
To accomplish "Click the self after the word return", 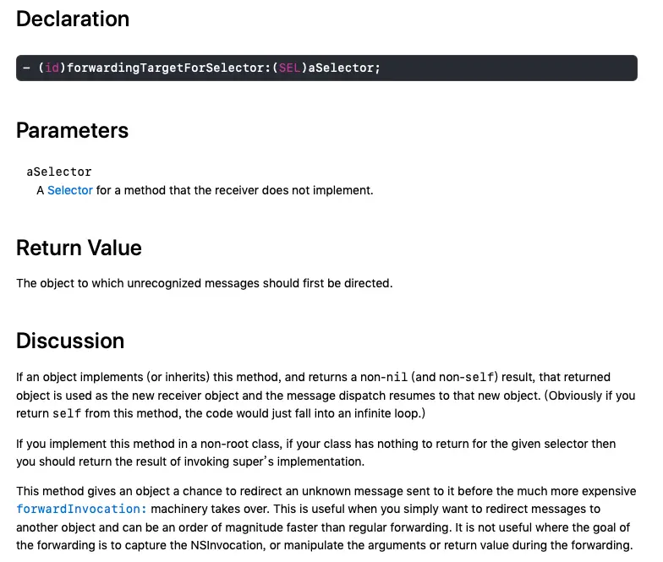I will [x=67, y=414].
